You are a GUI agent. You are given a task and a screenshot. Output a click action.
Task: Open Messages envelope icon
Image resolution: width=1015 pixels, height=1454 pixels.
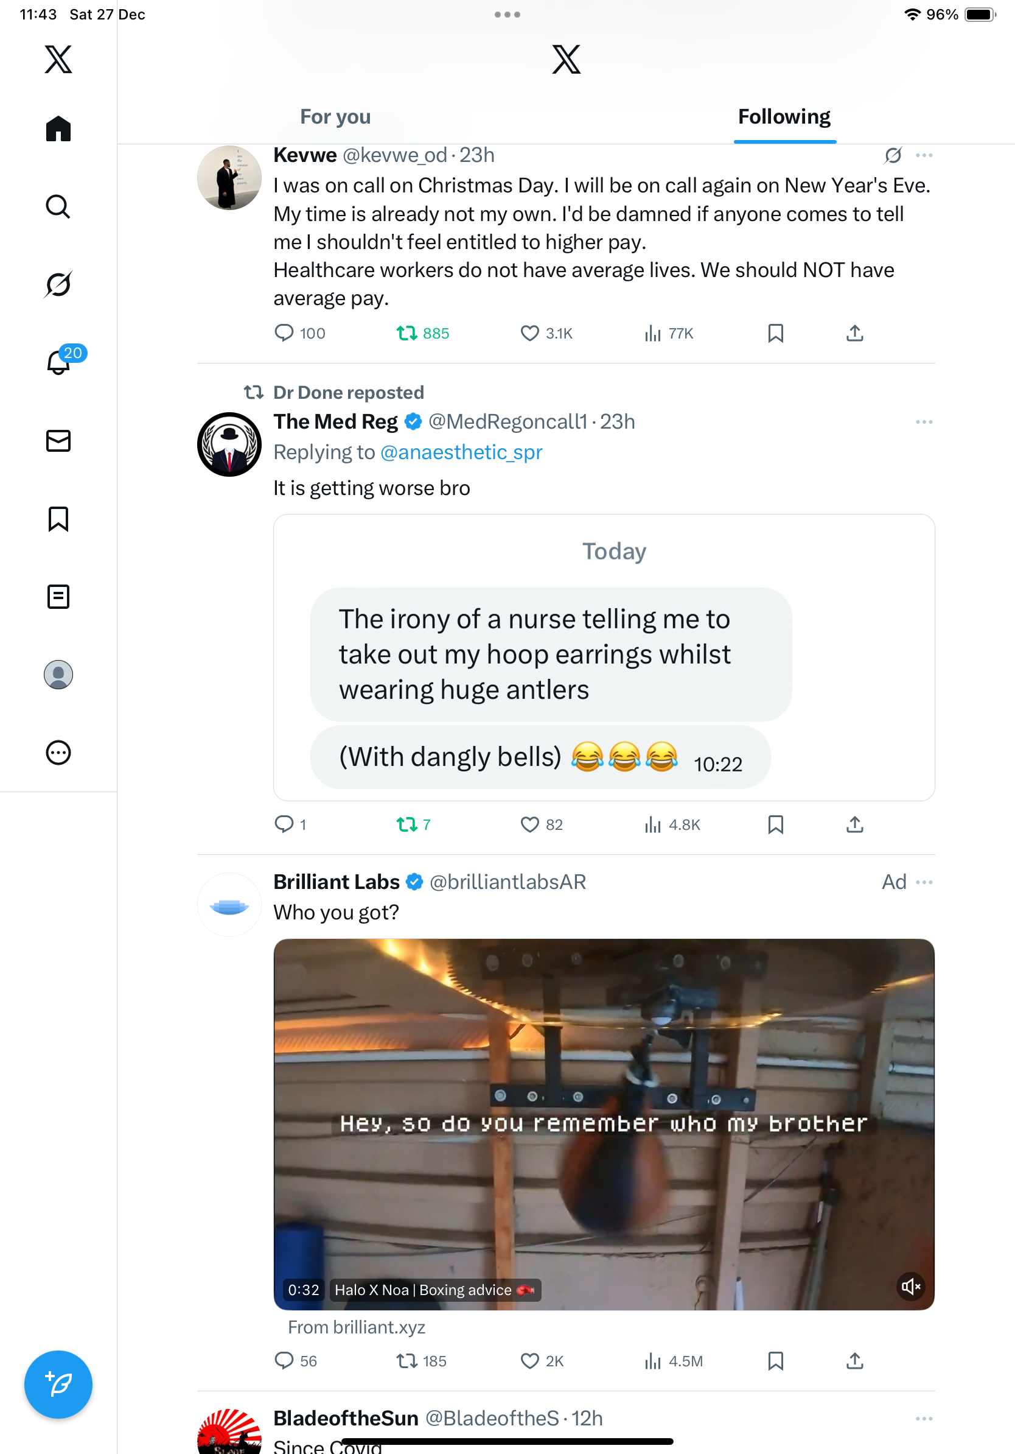tap(58, 441)
